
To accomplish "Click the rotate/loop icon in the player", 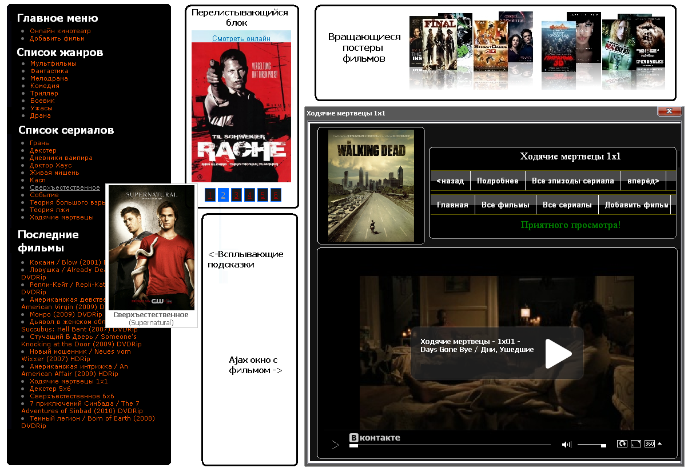I will click(x=622, y=443).
